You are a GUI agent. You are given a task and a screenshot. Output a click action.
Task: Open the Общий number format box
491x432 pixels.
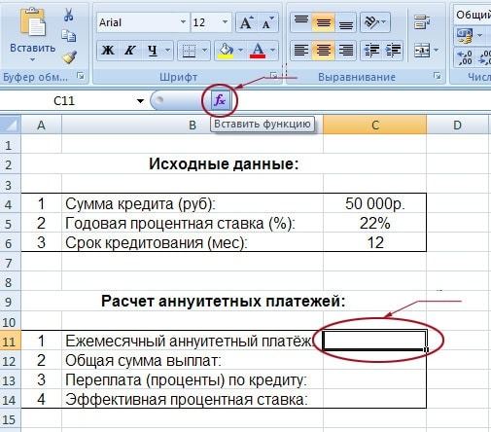point(473,15)
